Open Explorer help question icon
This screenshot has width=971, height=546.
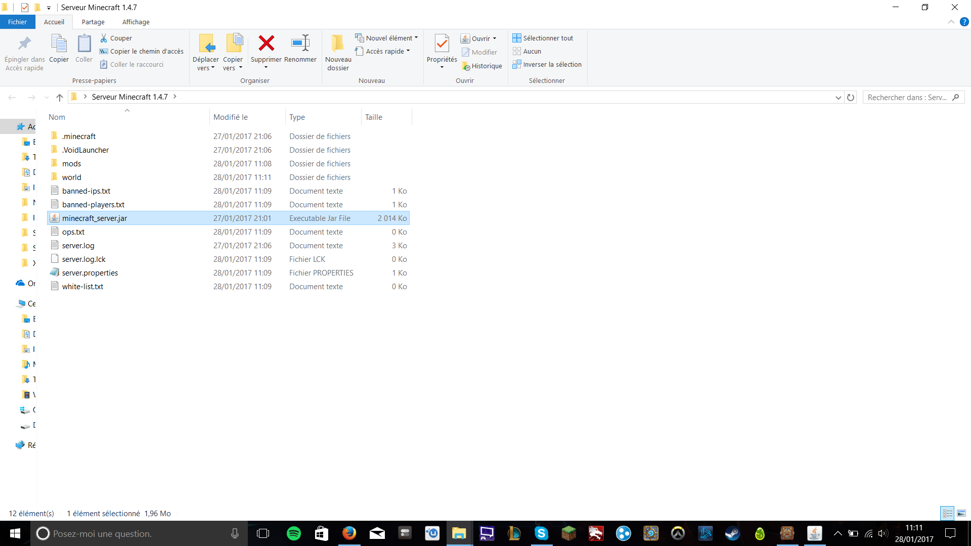pos(964,22)
